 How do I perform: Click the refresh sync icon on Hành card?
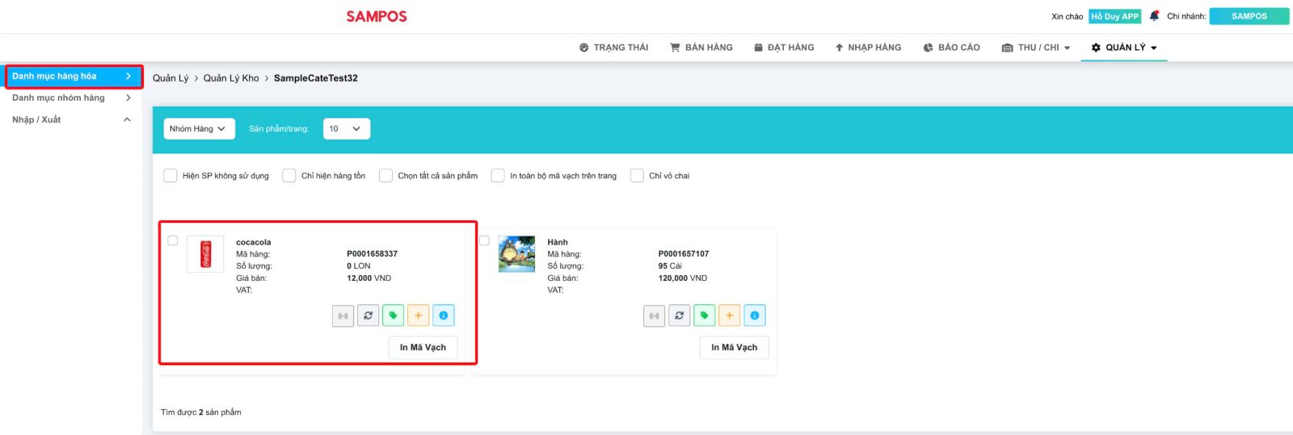click(x=679, y=316)
